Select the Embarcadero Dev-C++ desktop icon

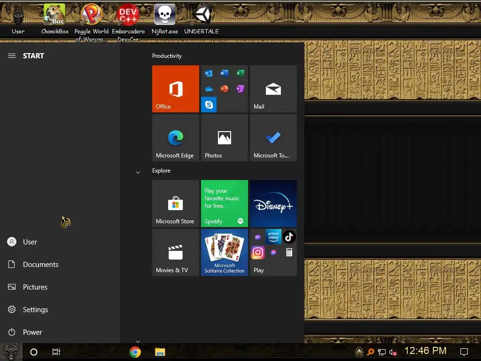click(x=128, y=22)
